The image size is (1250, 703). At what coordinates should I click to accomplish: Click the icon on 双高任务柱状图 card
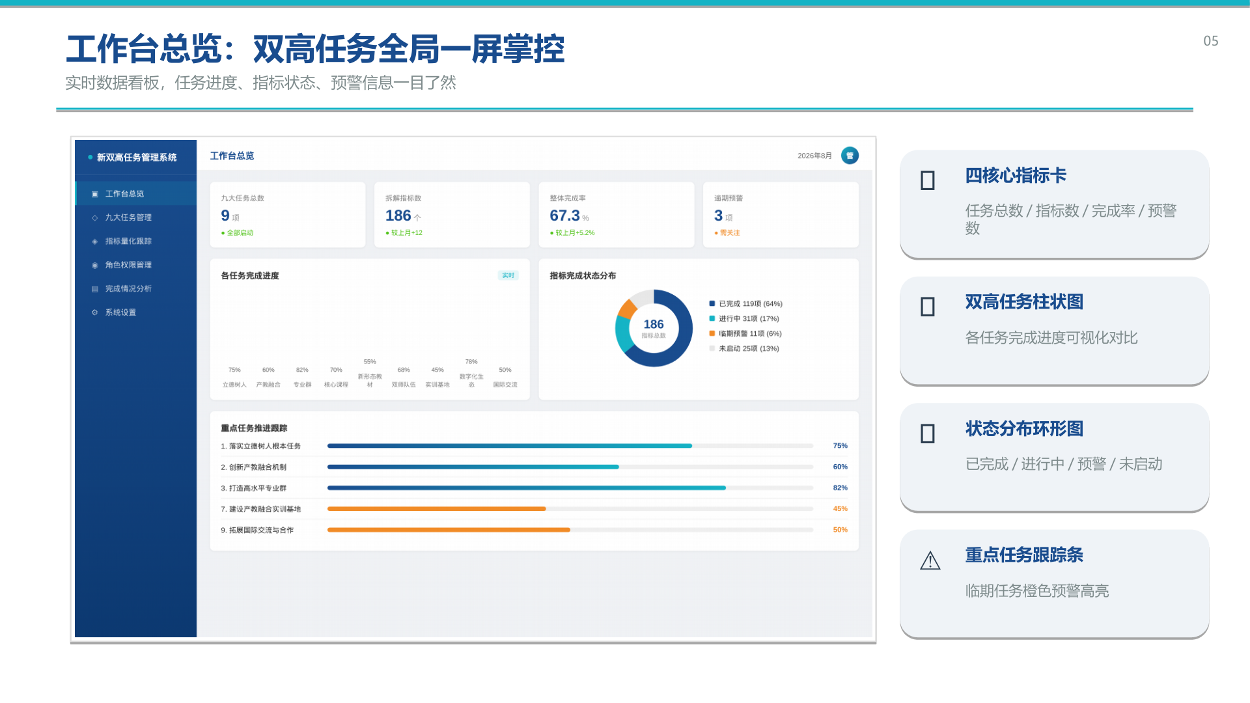point(928,307)
